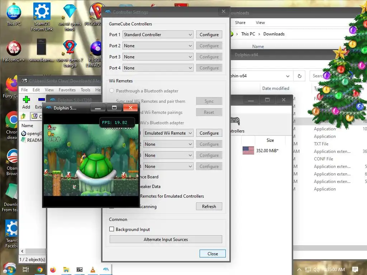Click Size column header in Dolphin
The width and height of the screenshot is (367, 275).
(x=270, y=140)
